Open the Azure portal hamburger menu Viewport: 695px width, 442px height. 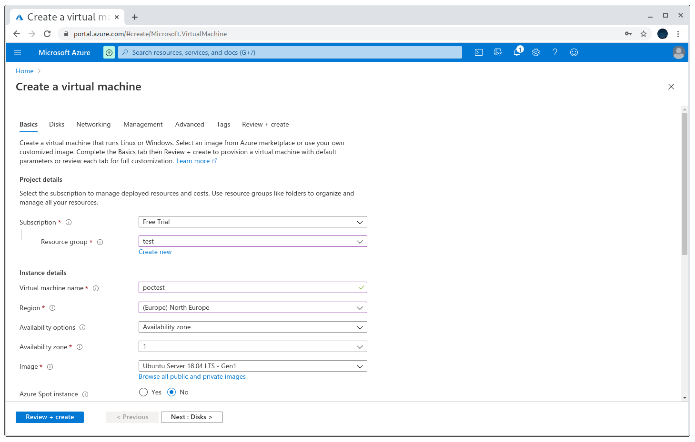[18, 52]
